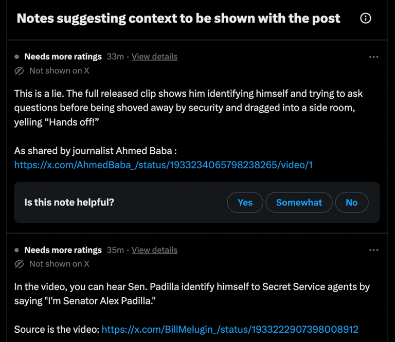Click the 'Needs more ratings' label on first note
395x342 pixels.
tap(63, 57)
